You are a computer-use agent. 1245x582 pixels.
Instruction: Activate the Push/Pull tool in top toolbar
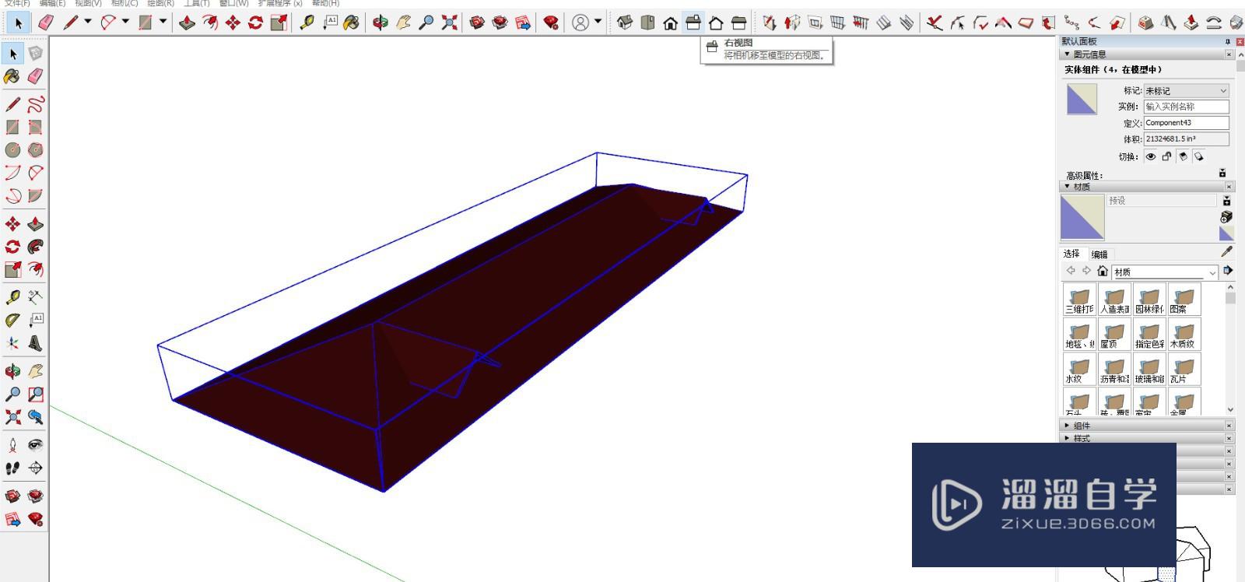tap(187, 23)
